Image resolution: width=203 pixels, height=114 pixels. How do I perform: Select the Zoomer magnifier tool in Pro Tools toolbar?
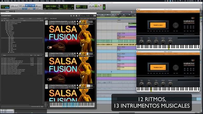tap(23, 6)
